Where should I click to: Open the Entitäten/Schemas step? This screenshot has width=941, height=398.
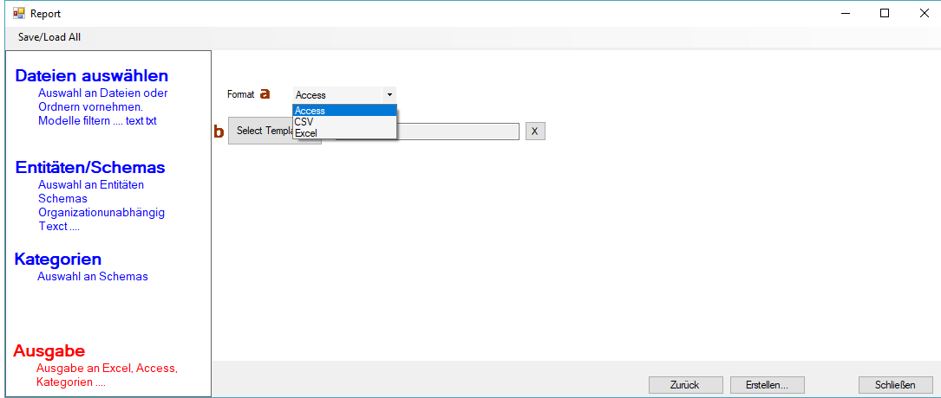coord(90,168)
